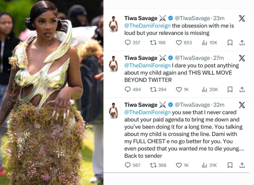
Task: Share the 23m tweet
Action: pos(242,43)
